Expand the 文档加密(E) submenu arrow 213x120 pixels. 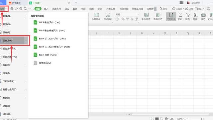[x=26, y=81]
